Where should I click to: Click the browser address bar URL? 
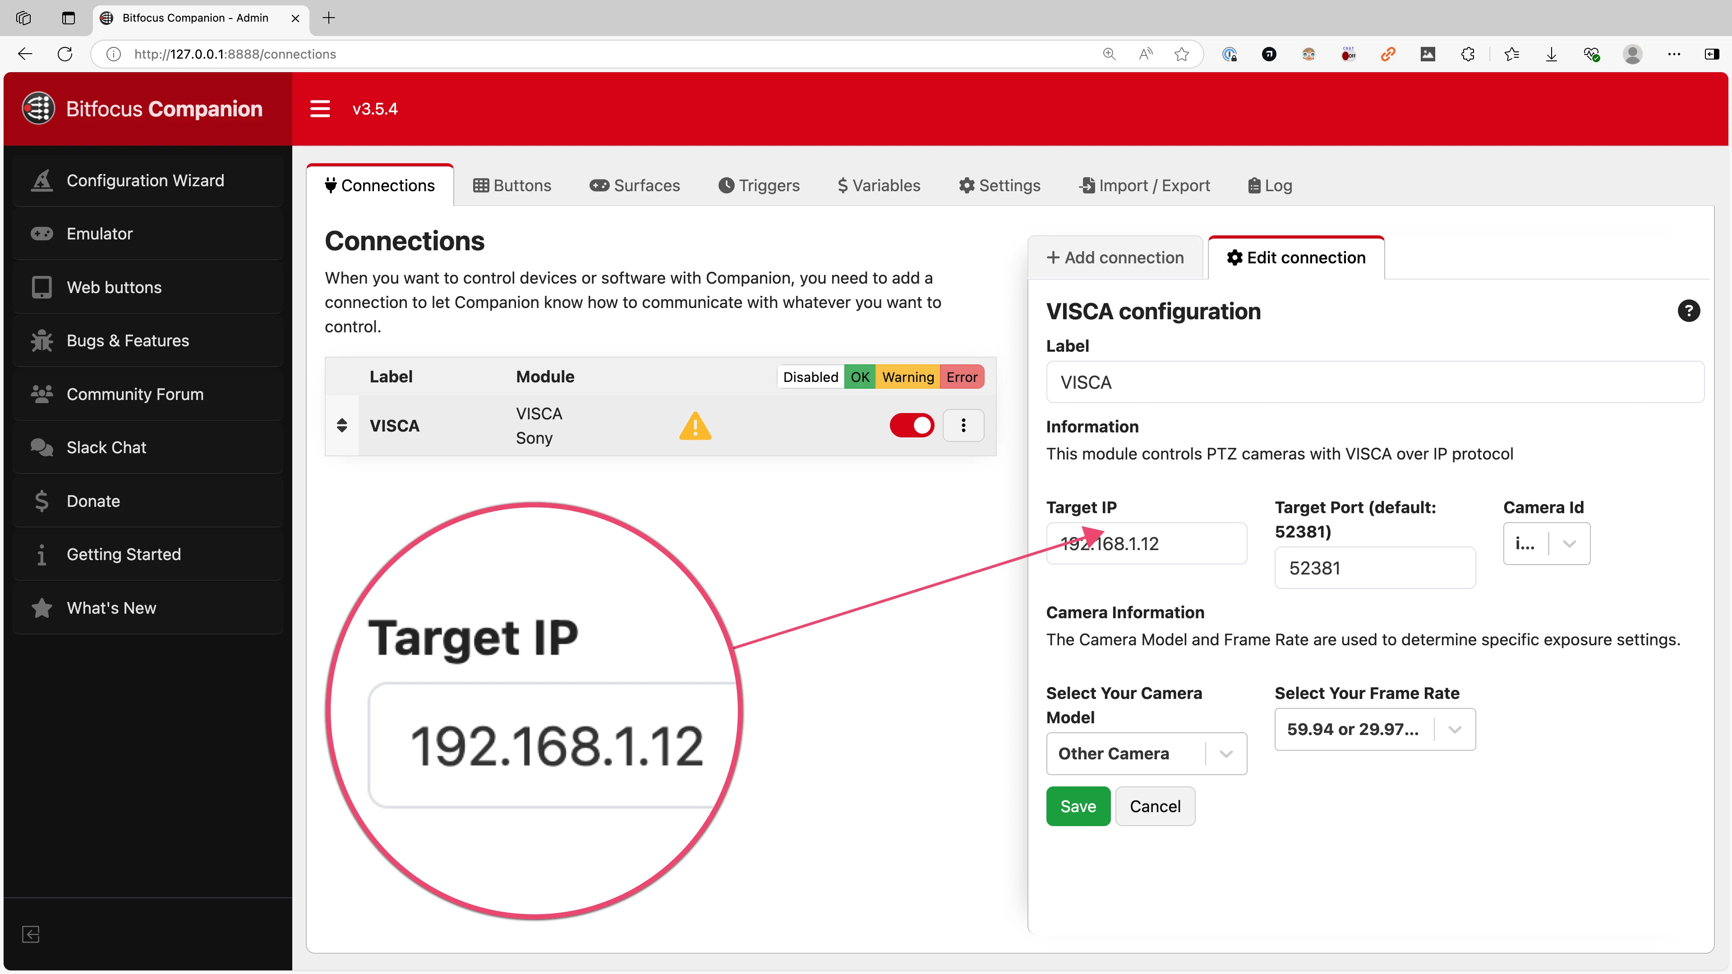tap(235, 54)
